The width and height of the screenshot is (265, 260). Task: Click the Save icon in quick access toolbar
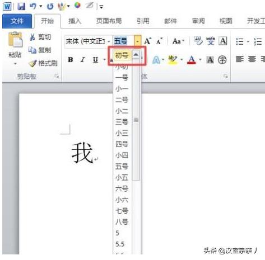(x=21, y=7)
